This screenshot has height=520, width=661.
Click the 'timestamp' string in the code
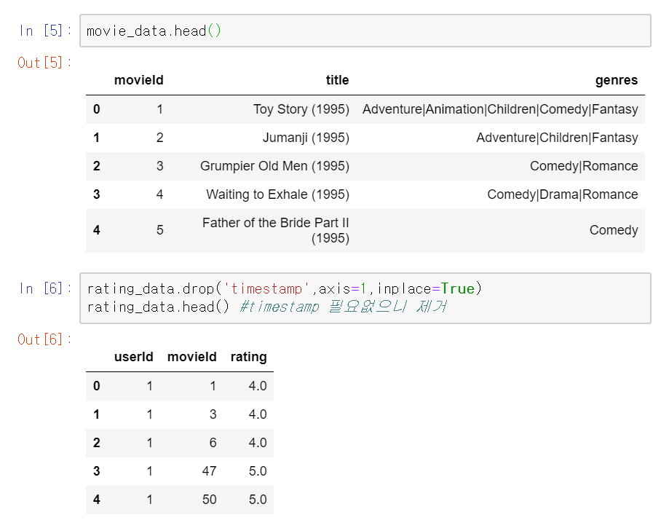[x=266, y=289]
